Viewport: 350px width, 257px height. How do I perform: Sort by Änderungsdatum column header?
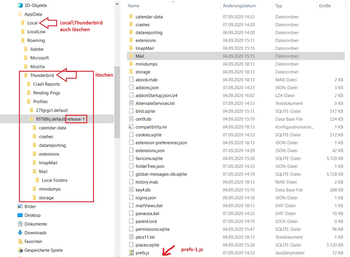(239, 6)
